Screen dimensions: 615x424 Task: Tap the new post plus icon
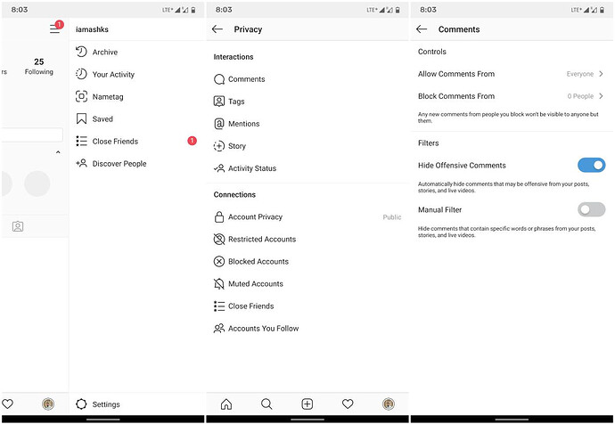pyautogui.click(x=307, y=404)
